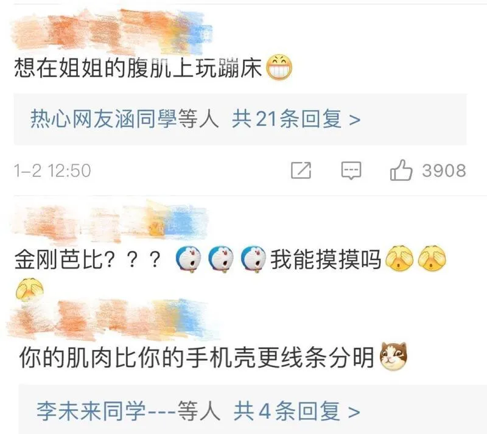487x434 pixels.
Task: Open 热心网友涵同學等人 replier link
Action: [125, 119]
